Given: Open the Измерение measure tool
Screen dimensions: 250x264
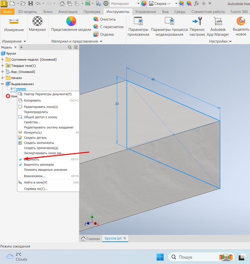Looking at the screenshot, I should pyautogui.click(x=14, y=25).
